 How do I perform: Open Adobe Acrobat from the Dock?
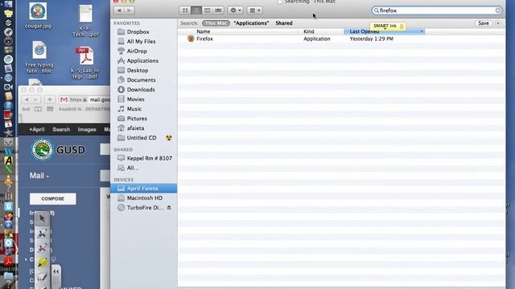tap(8, 261)
